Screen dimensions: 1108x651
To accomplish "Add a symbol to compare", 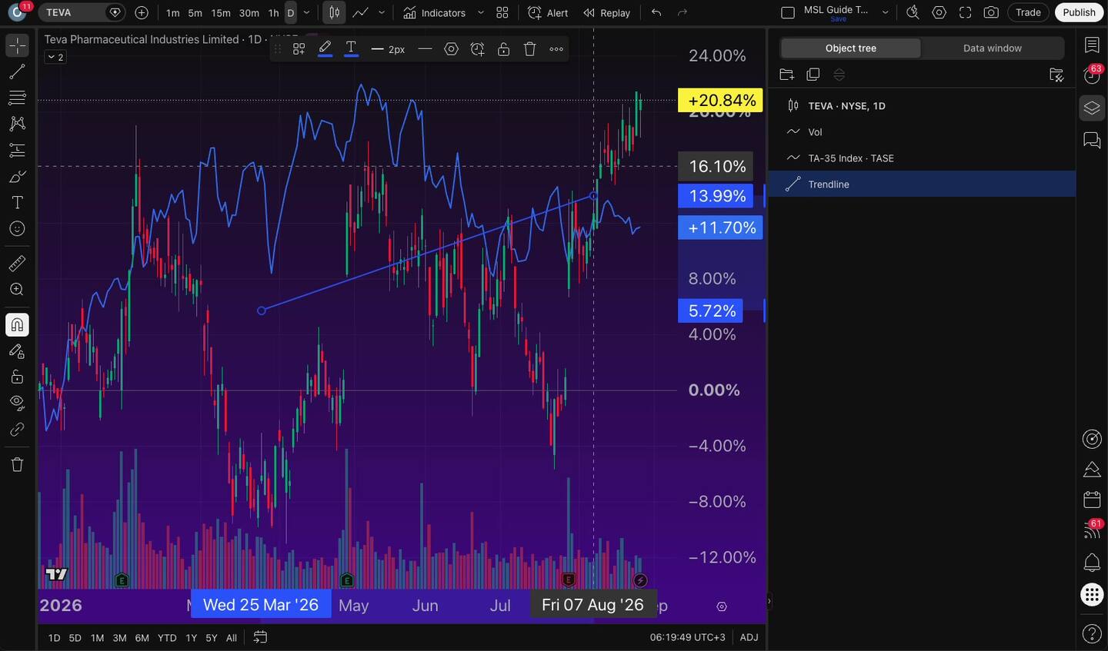I will point(142,12).
